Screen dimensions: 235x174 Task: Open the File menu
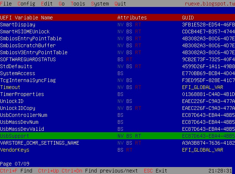6,4
